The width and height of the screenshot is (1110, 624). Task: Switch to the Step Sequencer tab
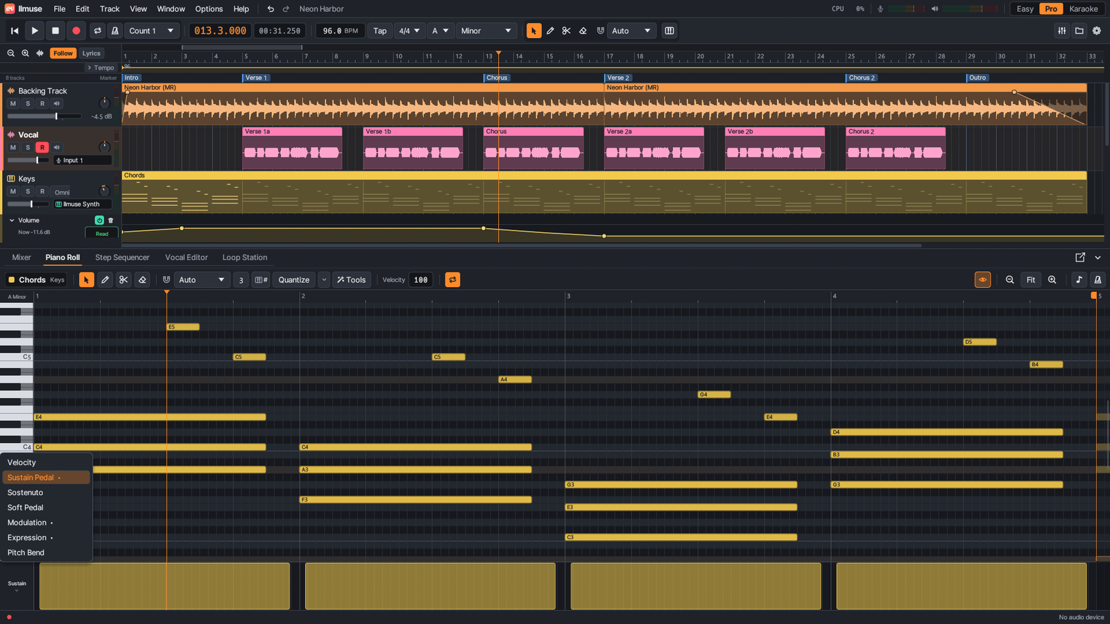pos(122,257)
